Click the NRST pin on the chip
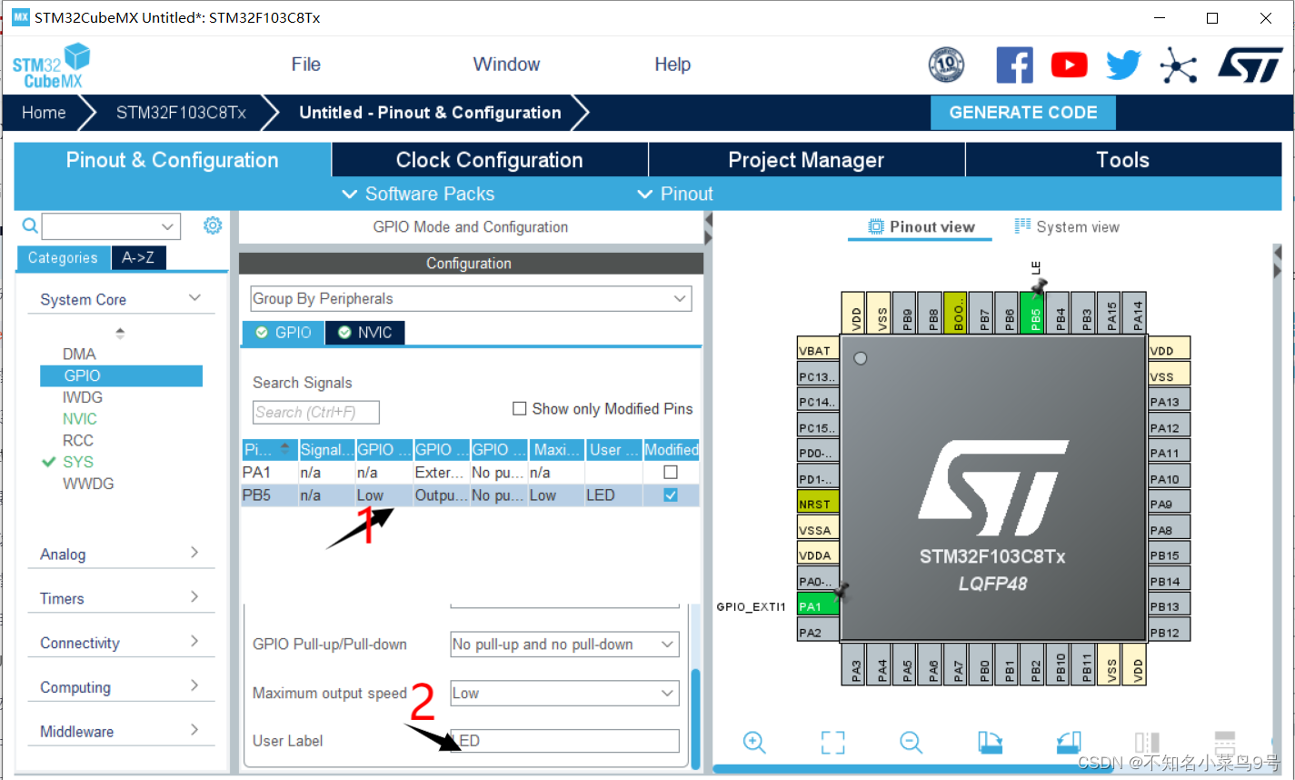Viewport: 1295px width, 780px height. click(x=818, y=504)
